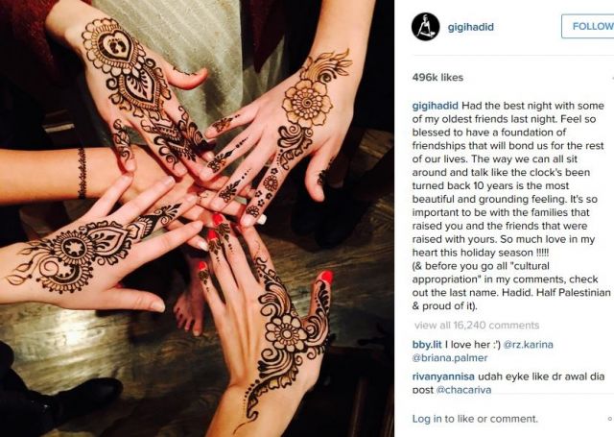Visit the @briana.palmer mention
The height and width of the screenshot is (437, 614).
450,358
